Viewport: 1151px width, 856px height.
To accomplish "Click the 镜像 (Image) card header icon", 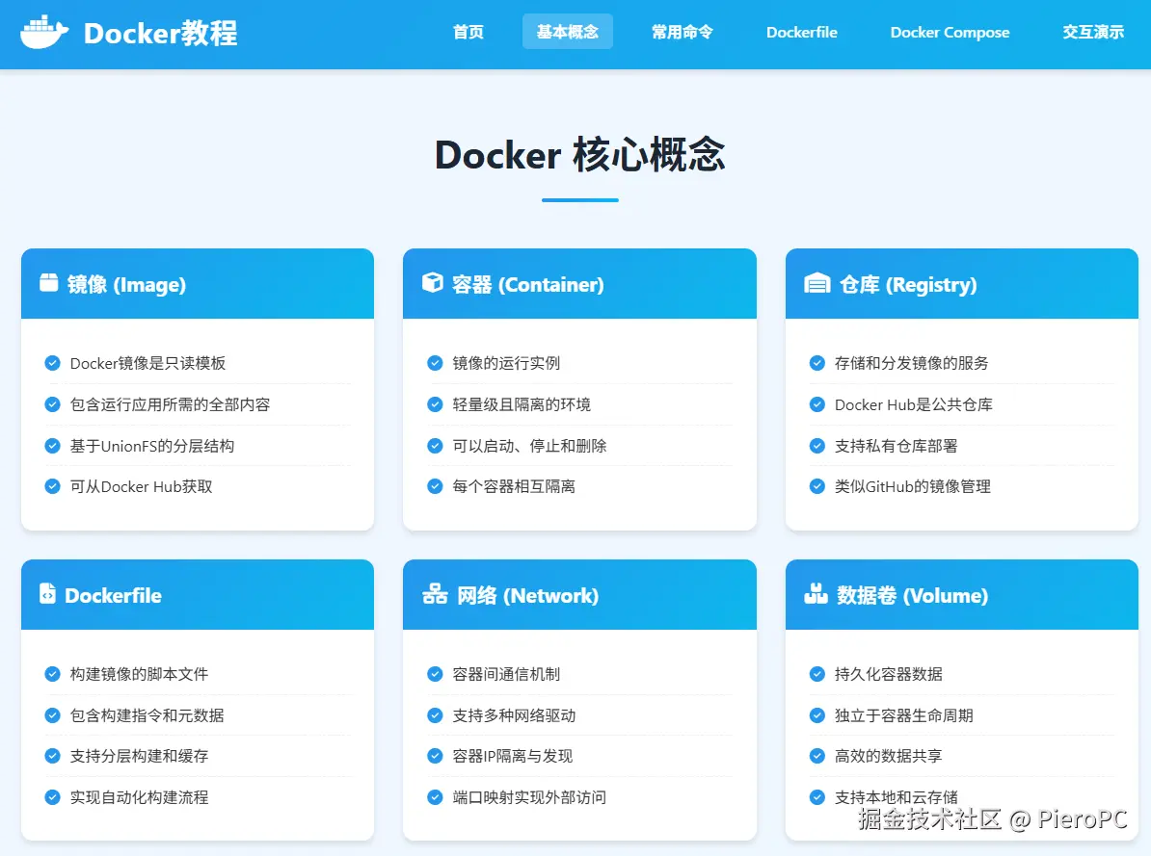I will coord(48,282).
